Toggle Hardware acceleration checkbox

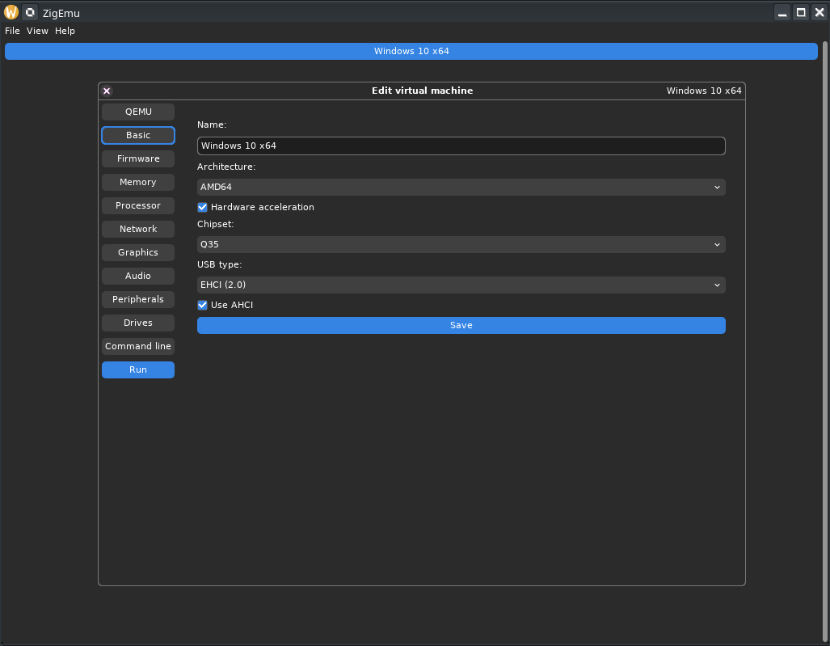point(202,207)
